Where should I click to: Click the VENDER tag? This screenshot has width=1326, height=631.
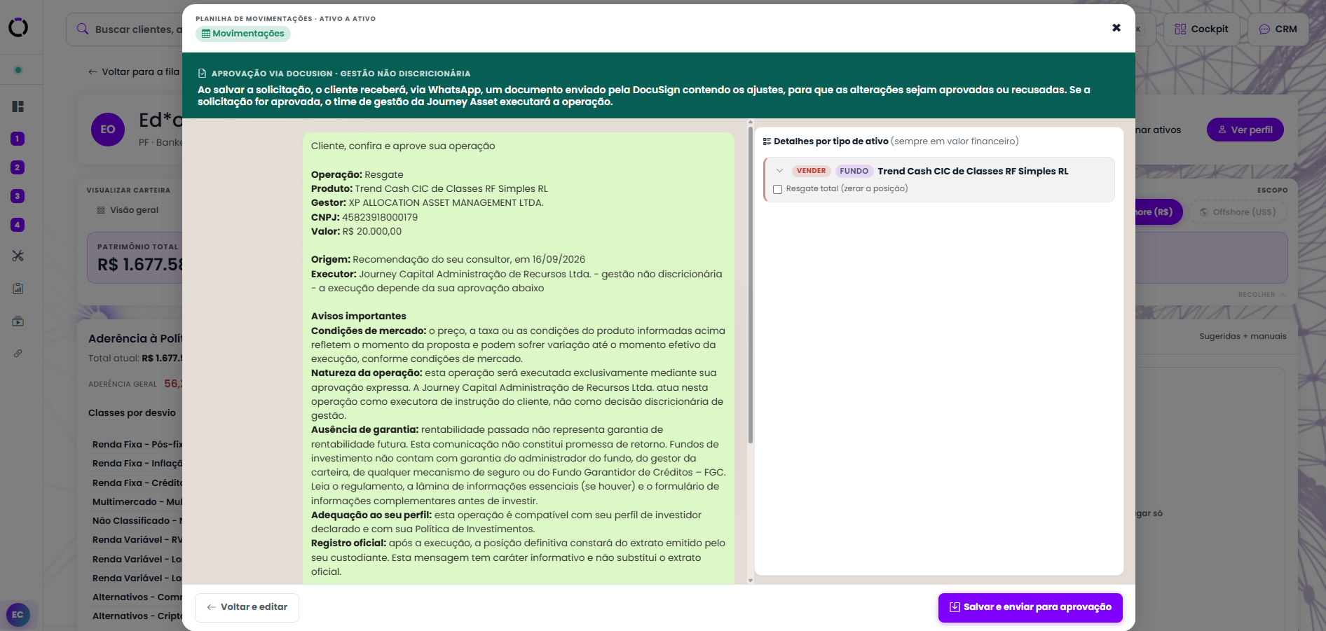(x=811, y=171)
